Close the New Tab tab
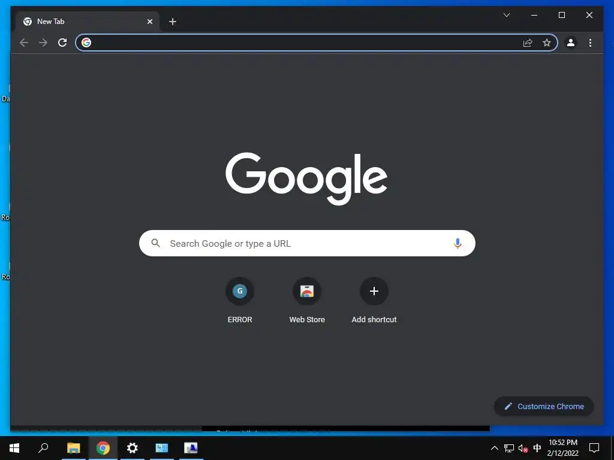Image resolution: width=614 pixels, height=460 pixels. click(x=149, y=22)
